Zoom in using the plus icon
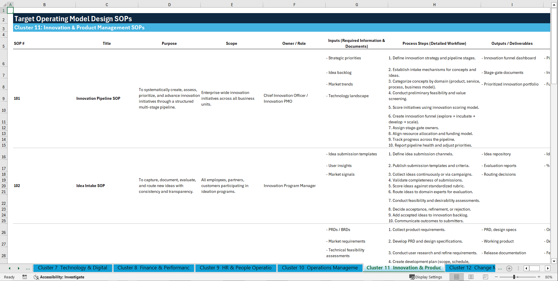 (539, 277)
